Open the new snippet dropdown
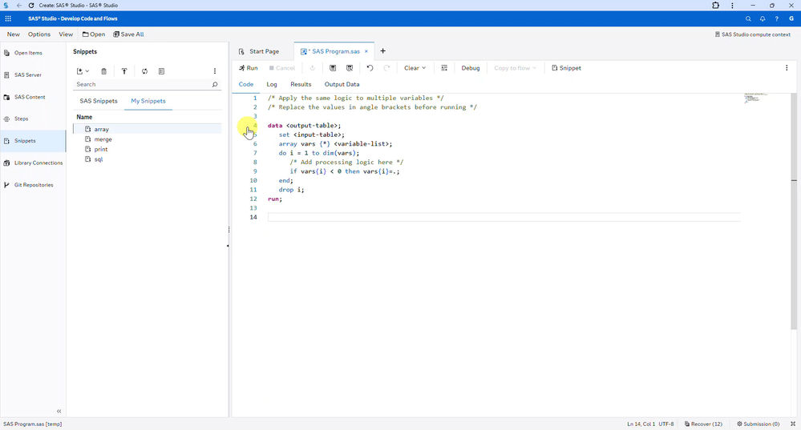Screen dimensions: 801x430 (83, 71)
